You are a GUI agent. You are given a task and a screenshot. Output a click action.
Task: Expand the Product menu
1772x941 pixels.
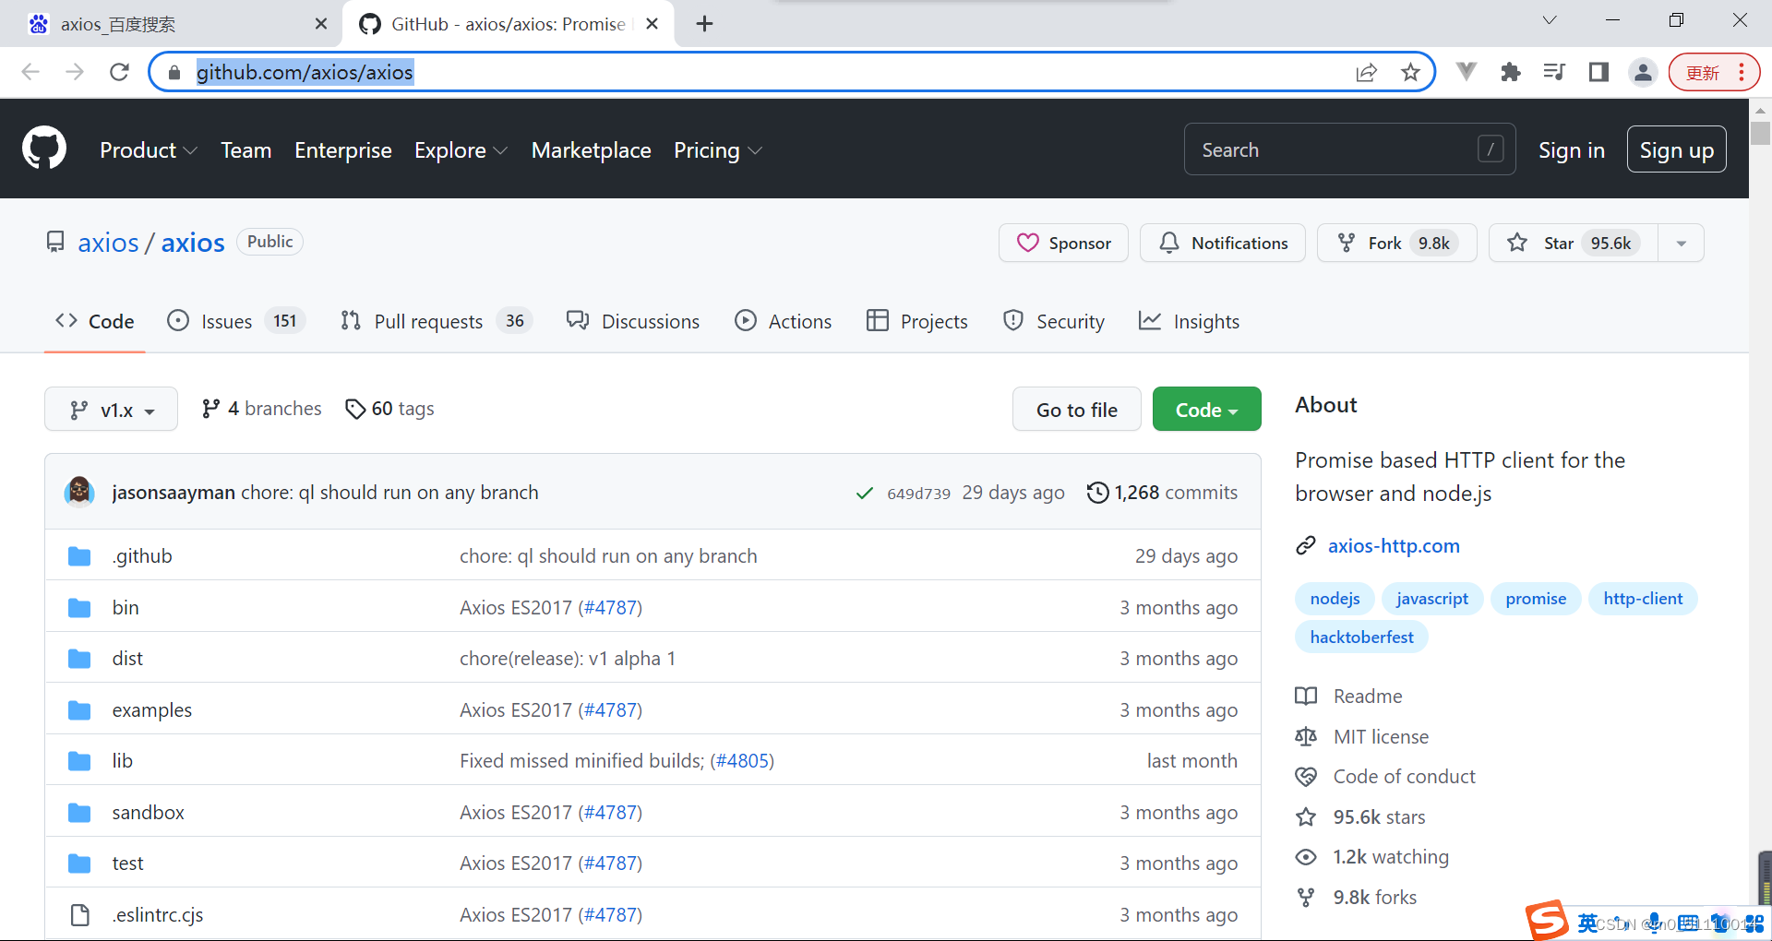click(x=149, y=150)
